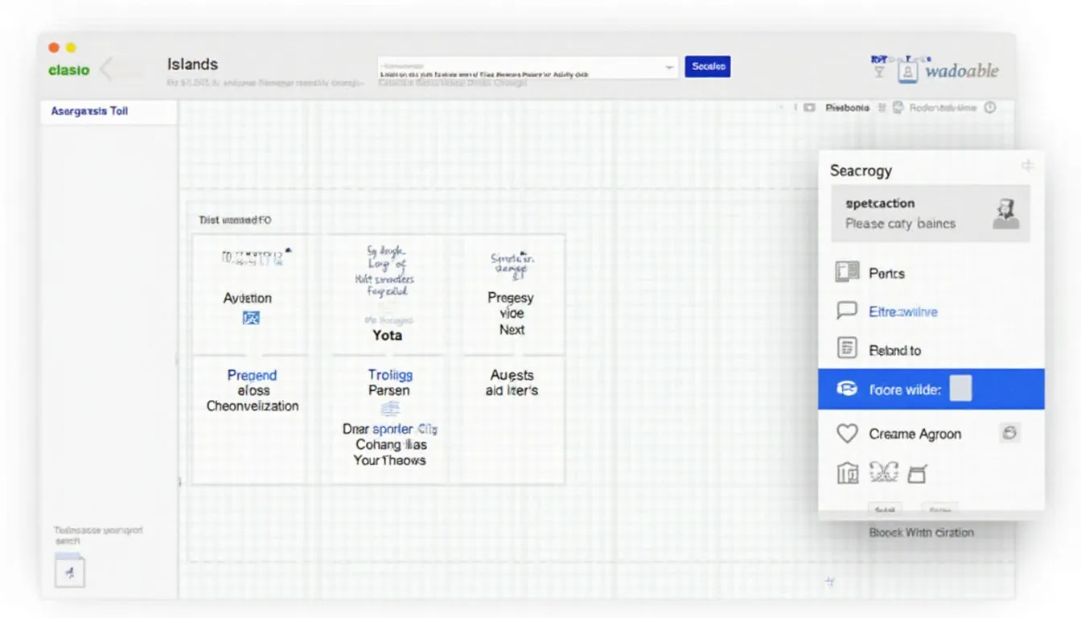Click the document icon beside Rebnd to
The height and width of the screenshot is (618, 1081).
click(x=847, y=348)
